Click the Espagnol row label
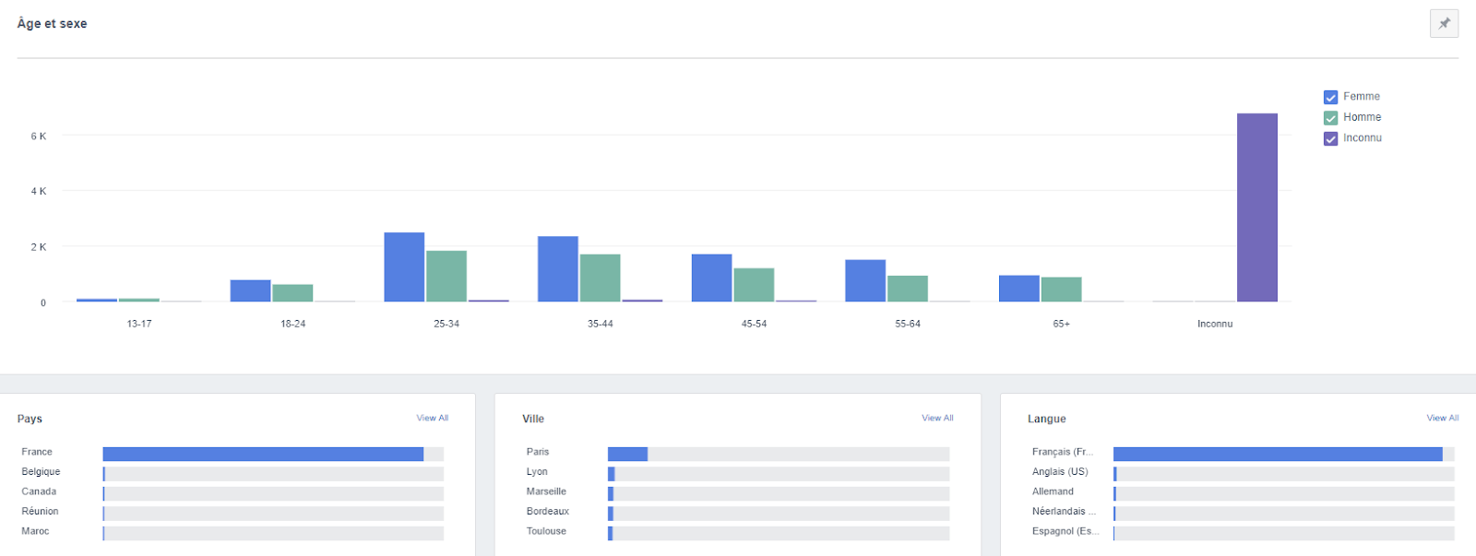Image resolution: width=1476 pixels, height=556 pixels. click(1065, 531)
